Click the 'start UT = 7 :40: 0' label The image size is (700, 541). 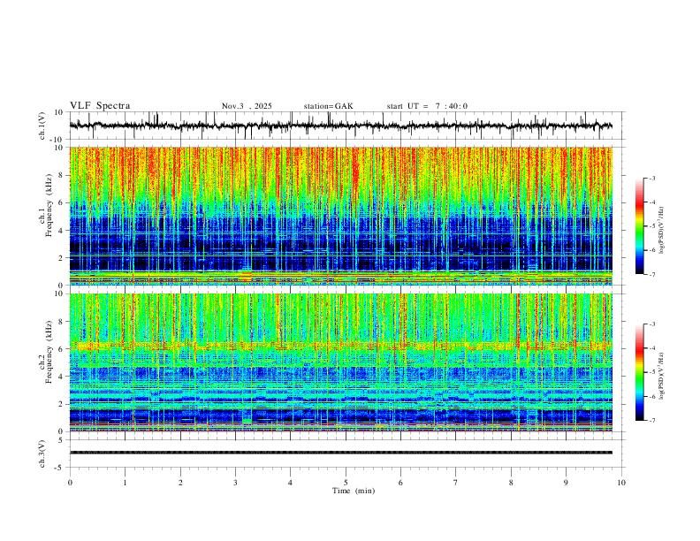pyautogui.click(x=427, y=106)
